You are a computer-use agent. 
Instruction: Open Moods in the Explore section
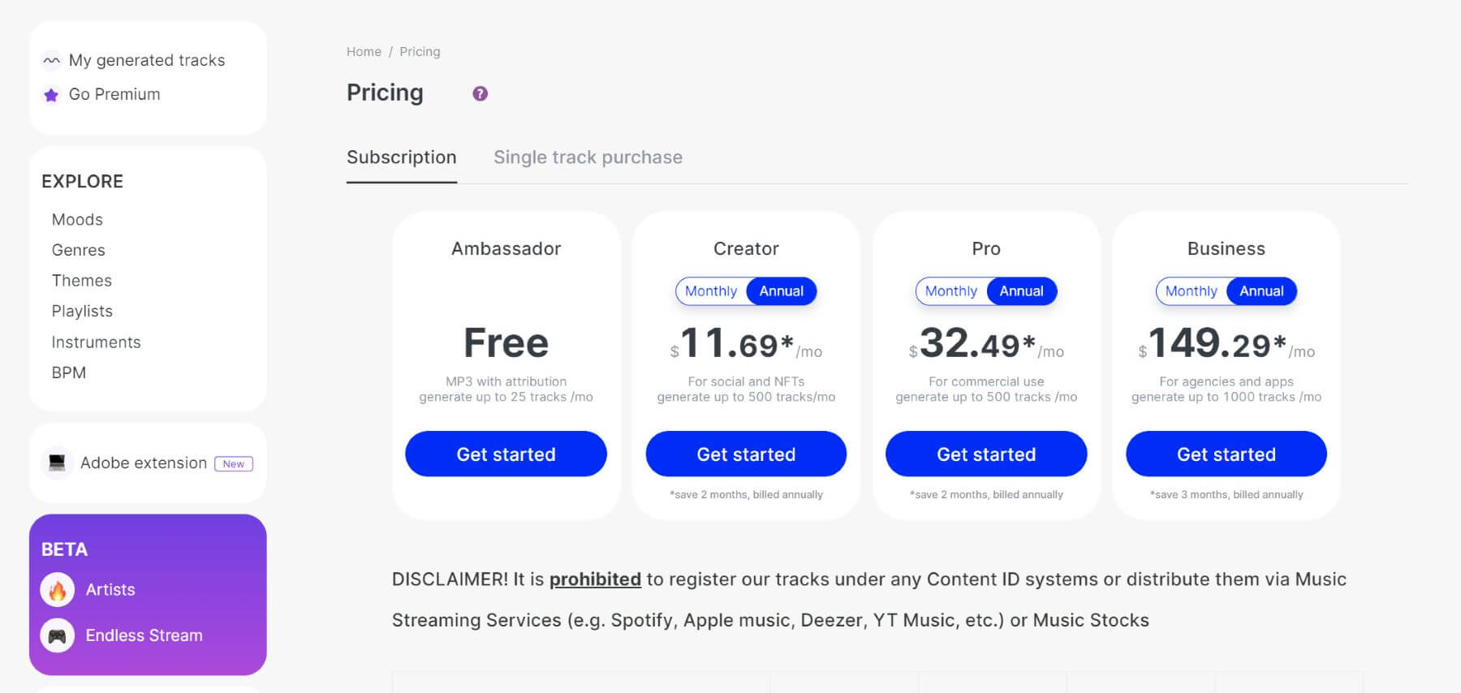[77, 219]
